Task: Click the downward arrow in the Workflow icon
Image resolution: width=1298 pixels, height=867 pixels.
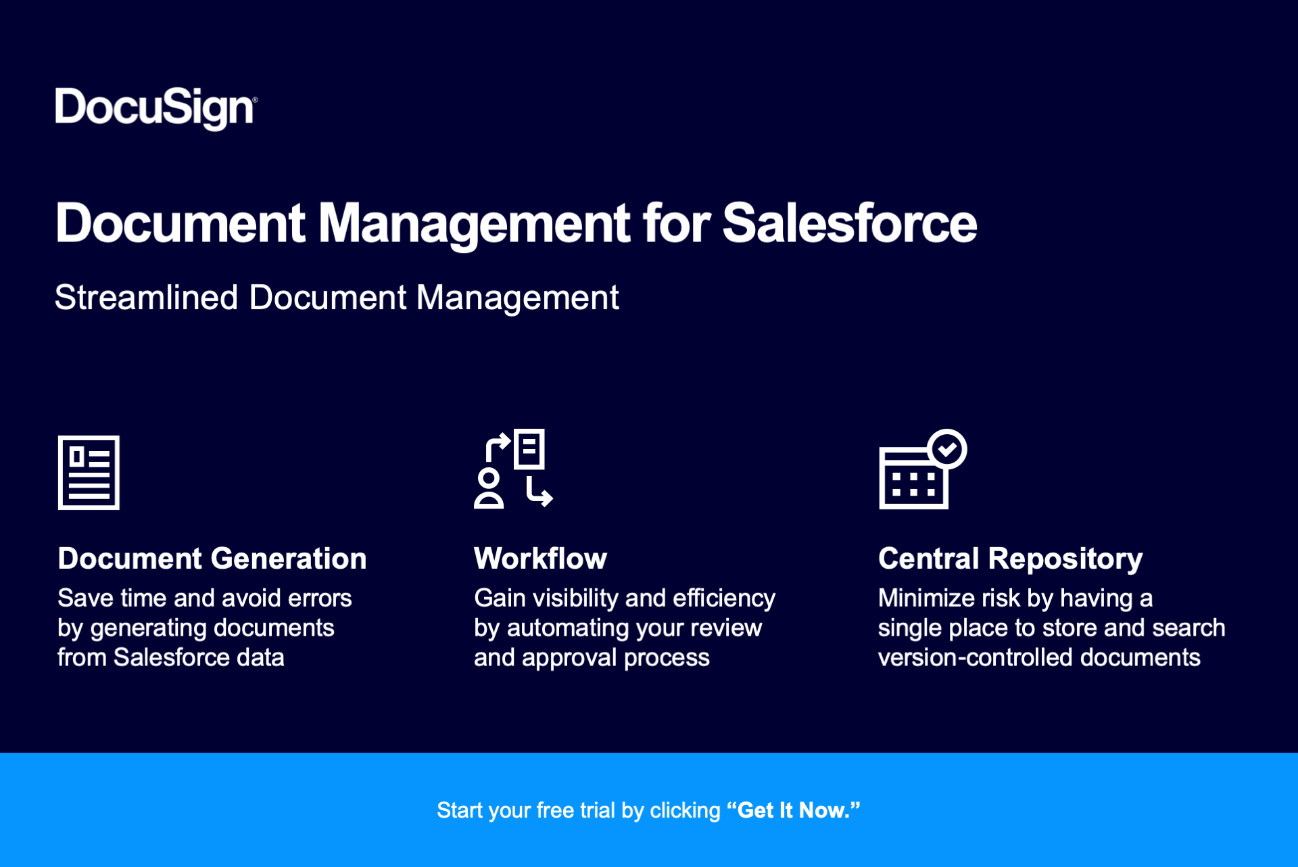Action: (x=539, y=494)
